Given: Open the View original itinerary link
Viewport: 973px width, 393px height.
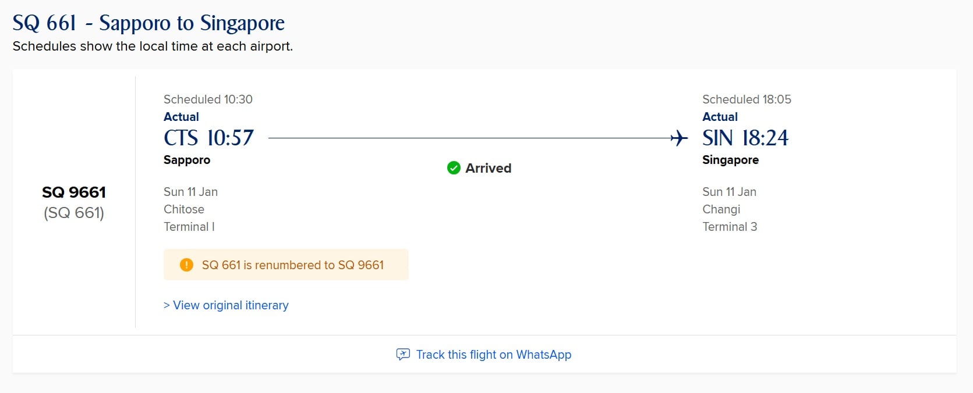Looking at the screenshot, I should point(231,305).
